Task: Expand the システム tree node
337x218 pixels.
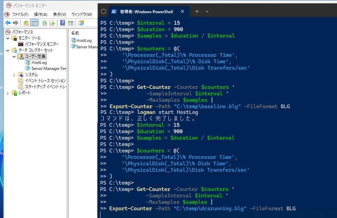Action: (x=14, y=75)
